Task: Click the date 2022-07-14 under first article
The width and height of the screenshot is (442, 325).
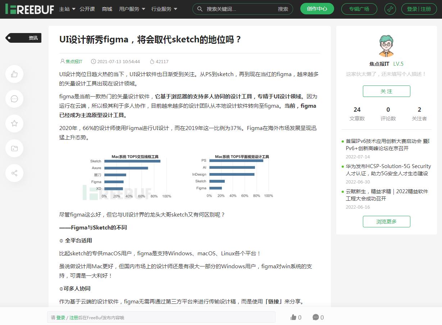Action: point(358,157)
